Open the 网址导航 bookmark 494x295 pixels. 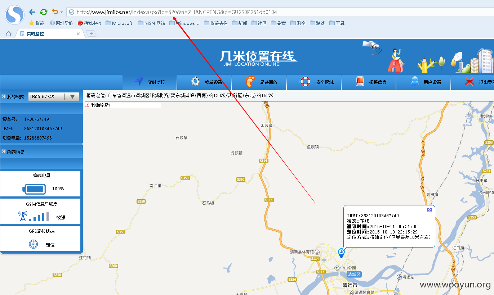click(x=61, y=23)
